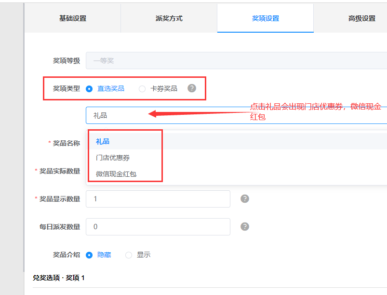
Task: Choose 显示 for 奖品介绍
Action: [129, 255]
